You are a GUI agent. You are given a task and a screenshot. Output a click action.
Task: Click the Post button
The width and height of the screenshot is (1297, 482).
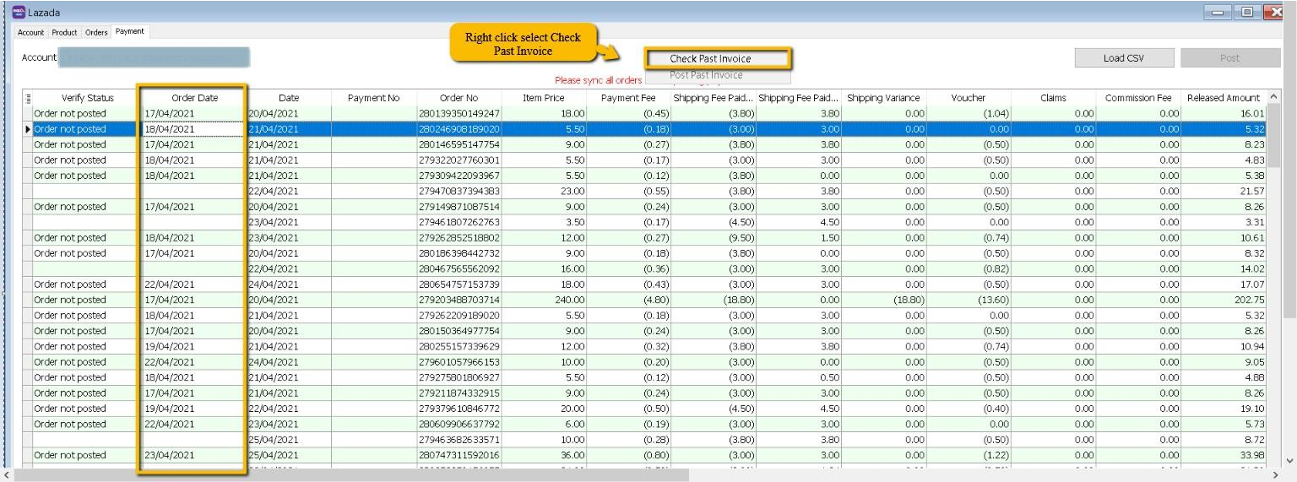point(1229,58)
